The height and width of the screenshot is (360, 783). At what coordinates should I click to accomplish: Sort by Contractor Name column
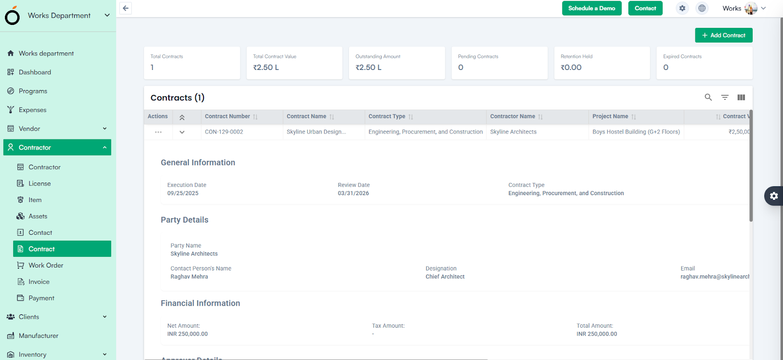[540, 117]
